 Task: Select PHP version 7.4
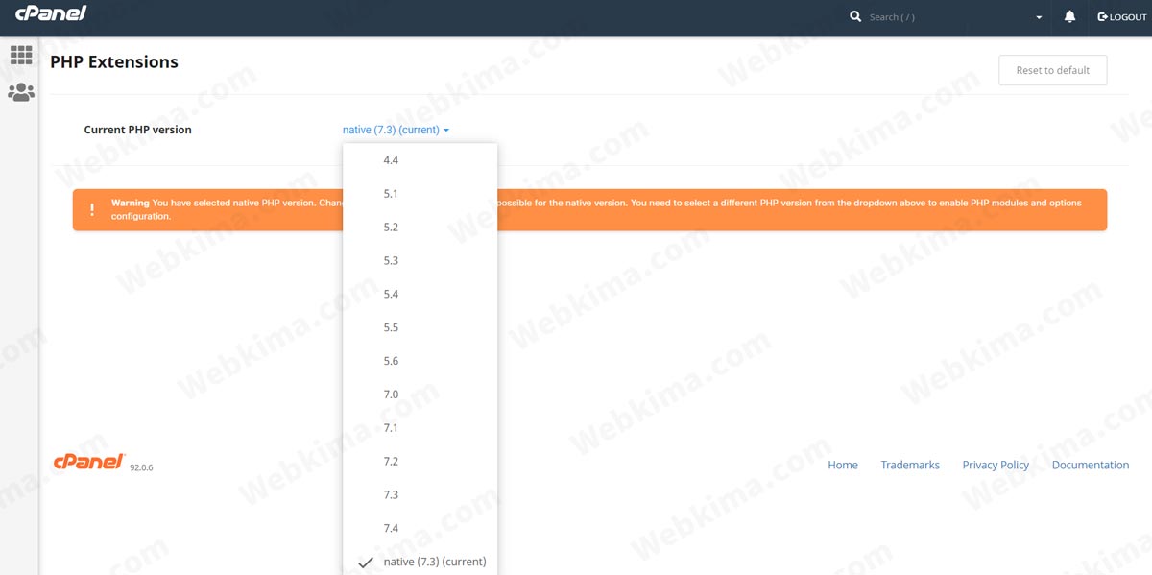[420, 529]
